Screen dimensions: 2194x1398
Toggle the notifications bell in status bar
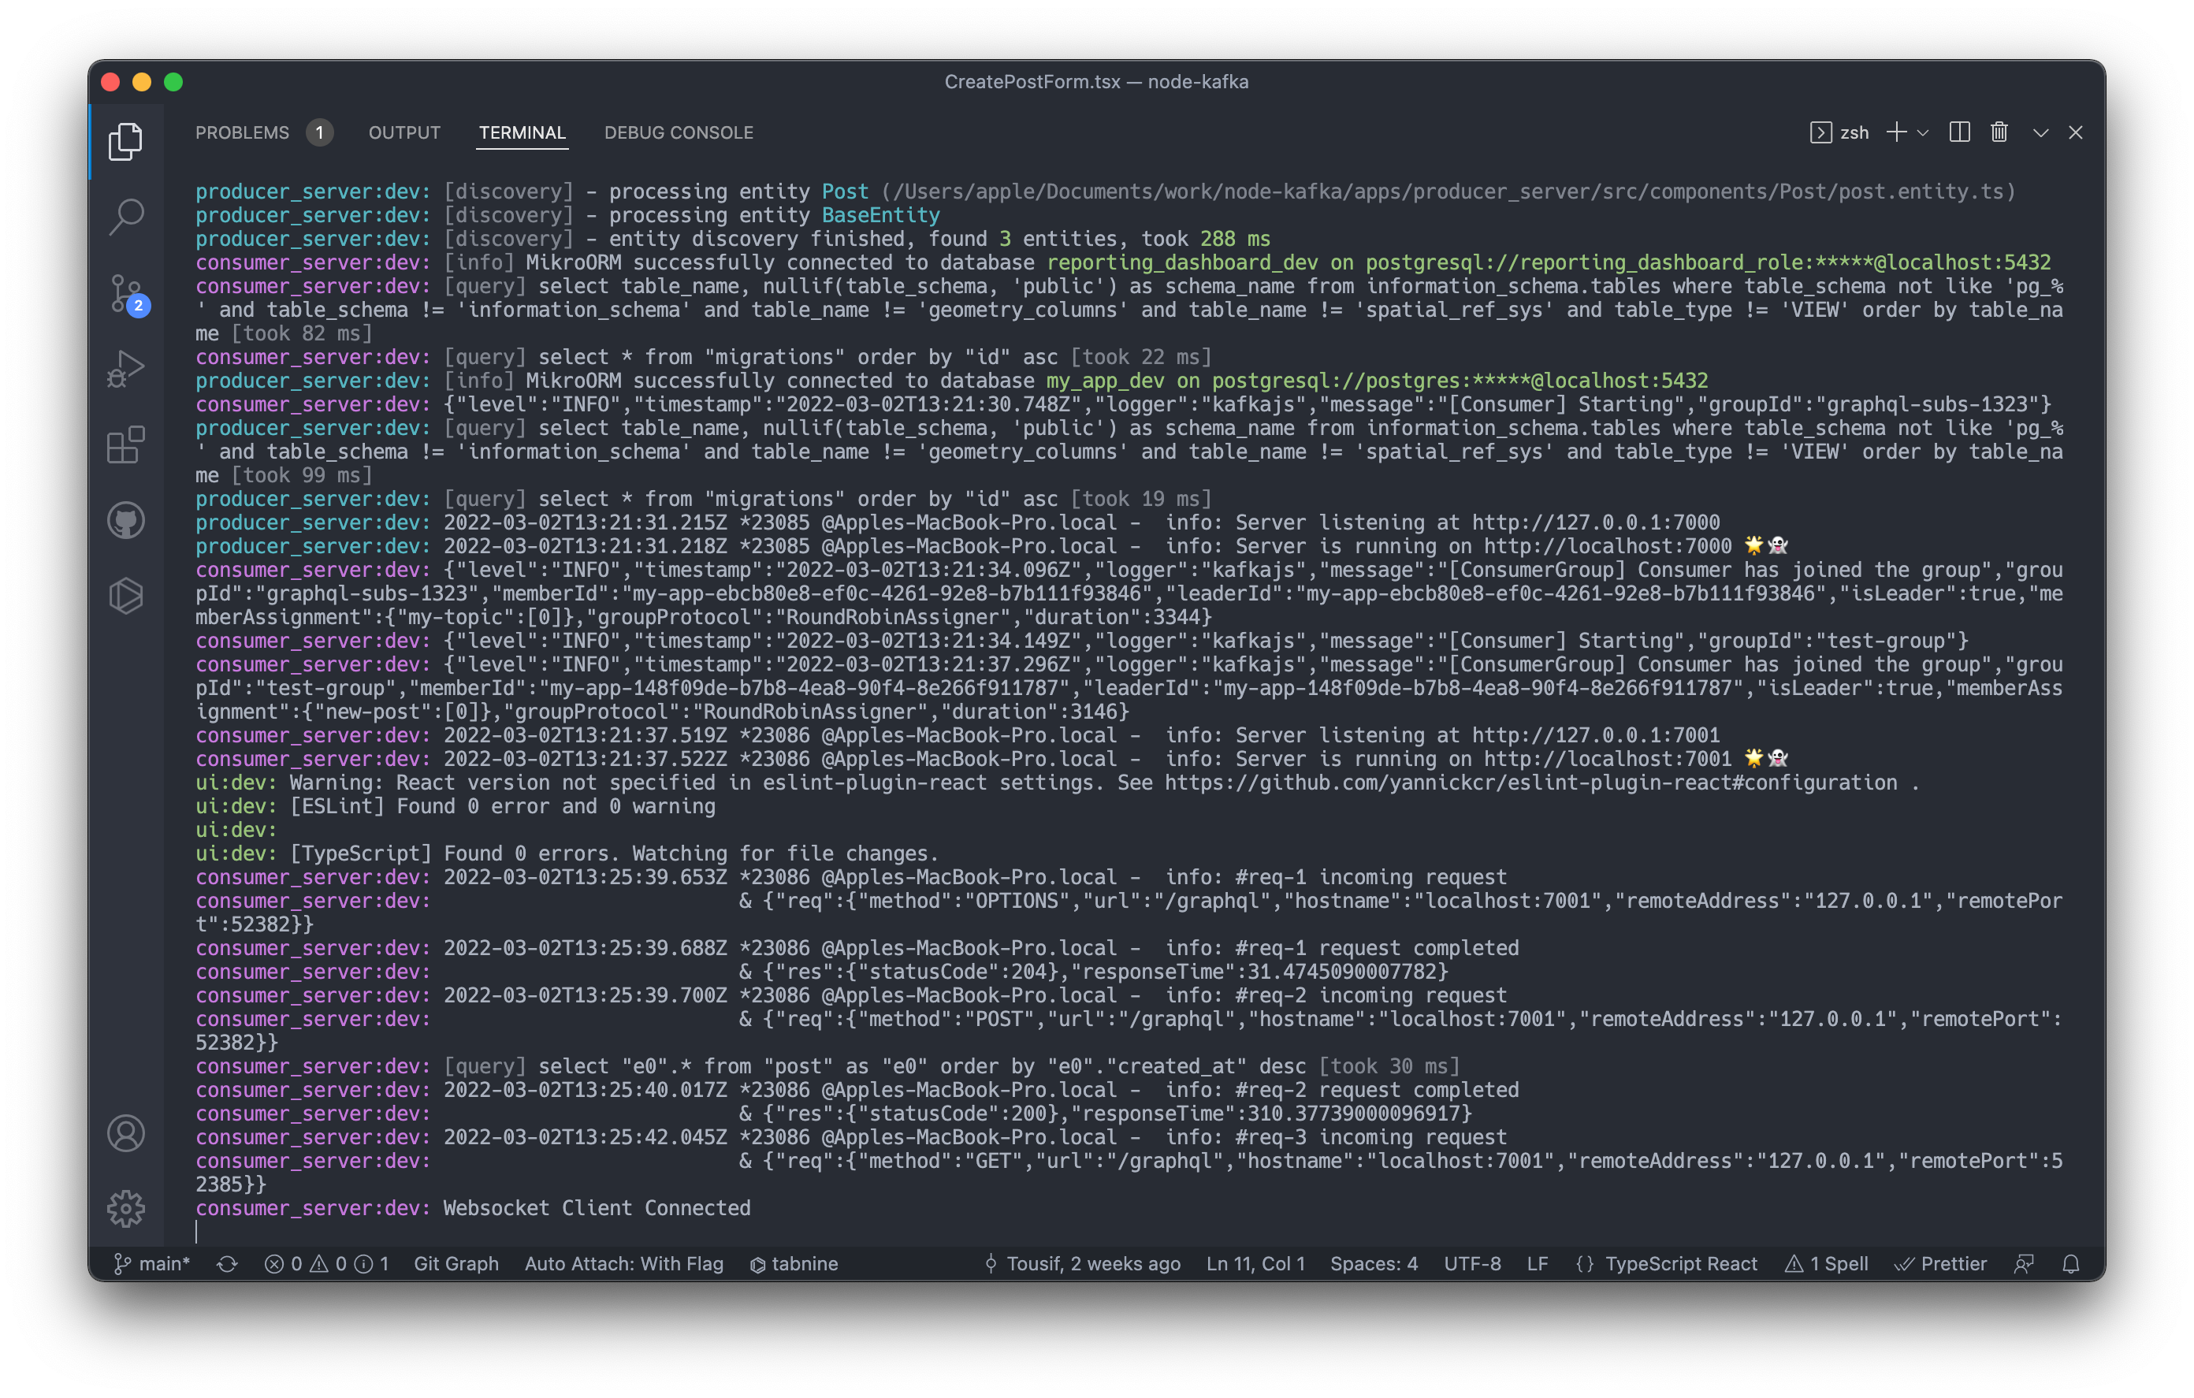click(2071, 1264)
